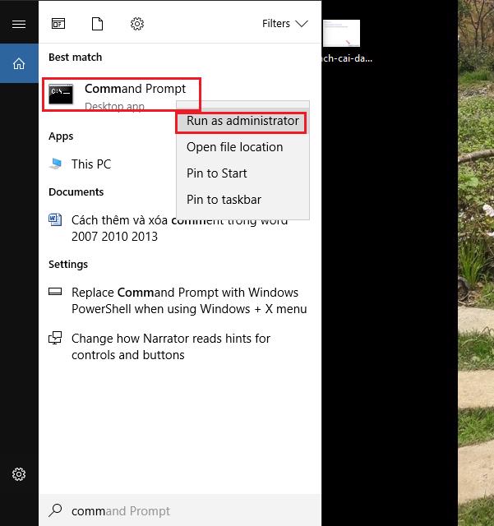Open the Settings gear in left sidebar
The width and height of the screenshot is (494, 526).
pos(19,474)
